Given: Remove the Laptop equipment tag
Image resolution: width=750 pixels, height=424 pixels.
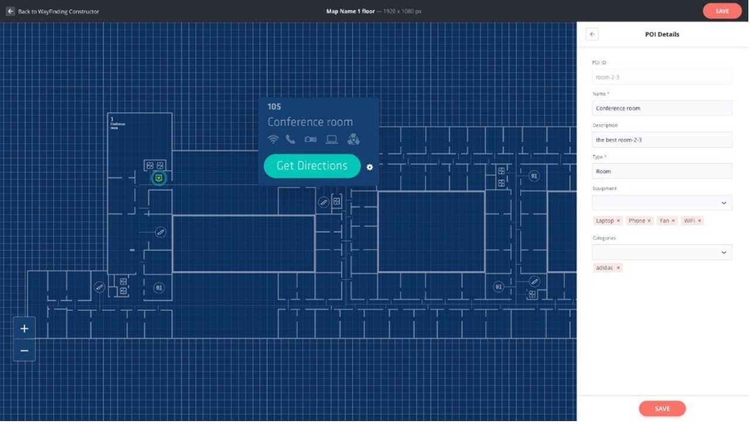Looking at the screenshot, I should tap(618, 221).
